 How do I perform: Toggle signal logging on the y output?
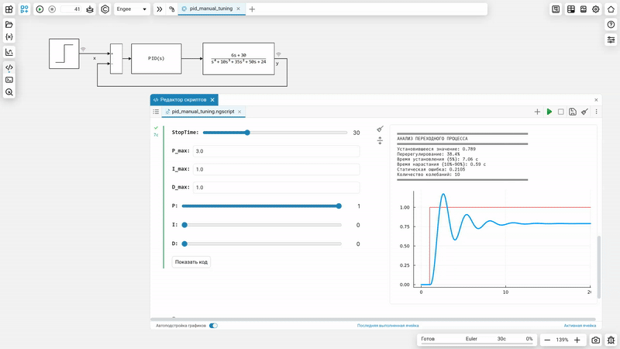tap(279, 54)
